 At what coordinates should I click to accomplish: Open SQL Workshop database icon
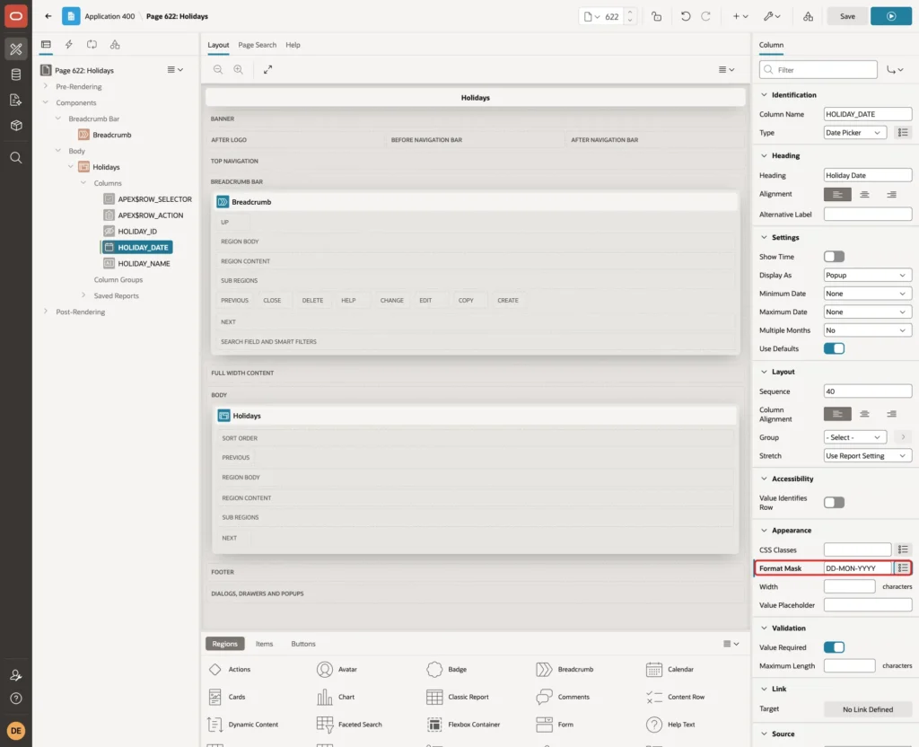[x=16, y=75]
